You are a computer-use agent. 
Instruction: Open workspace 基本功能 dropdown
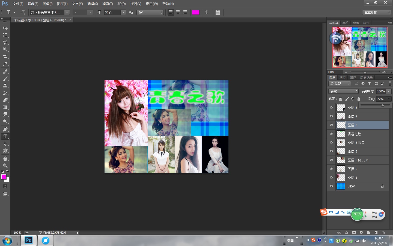tap(377, 13)
